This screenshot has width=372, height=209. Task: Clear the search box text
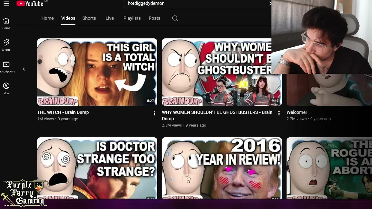[270, 3]
